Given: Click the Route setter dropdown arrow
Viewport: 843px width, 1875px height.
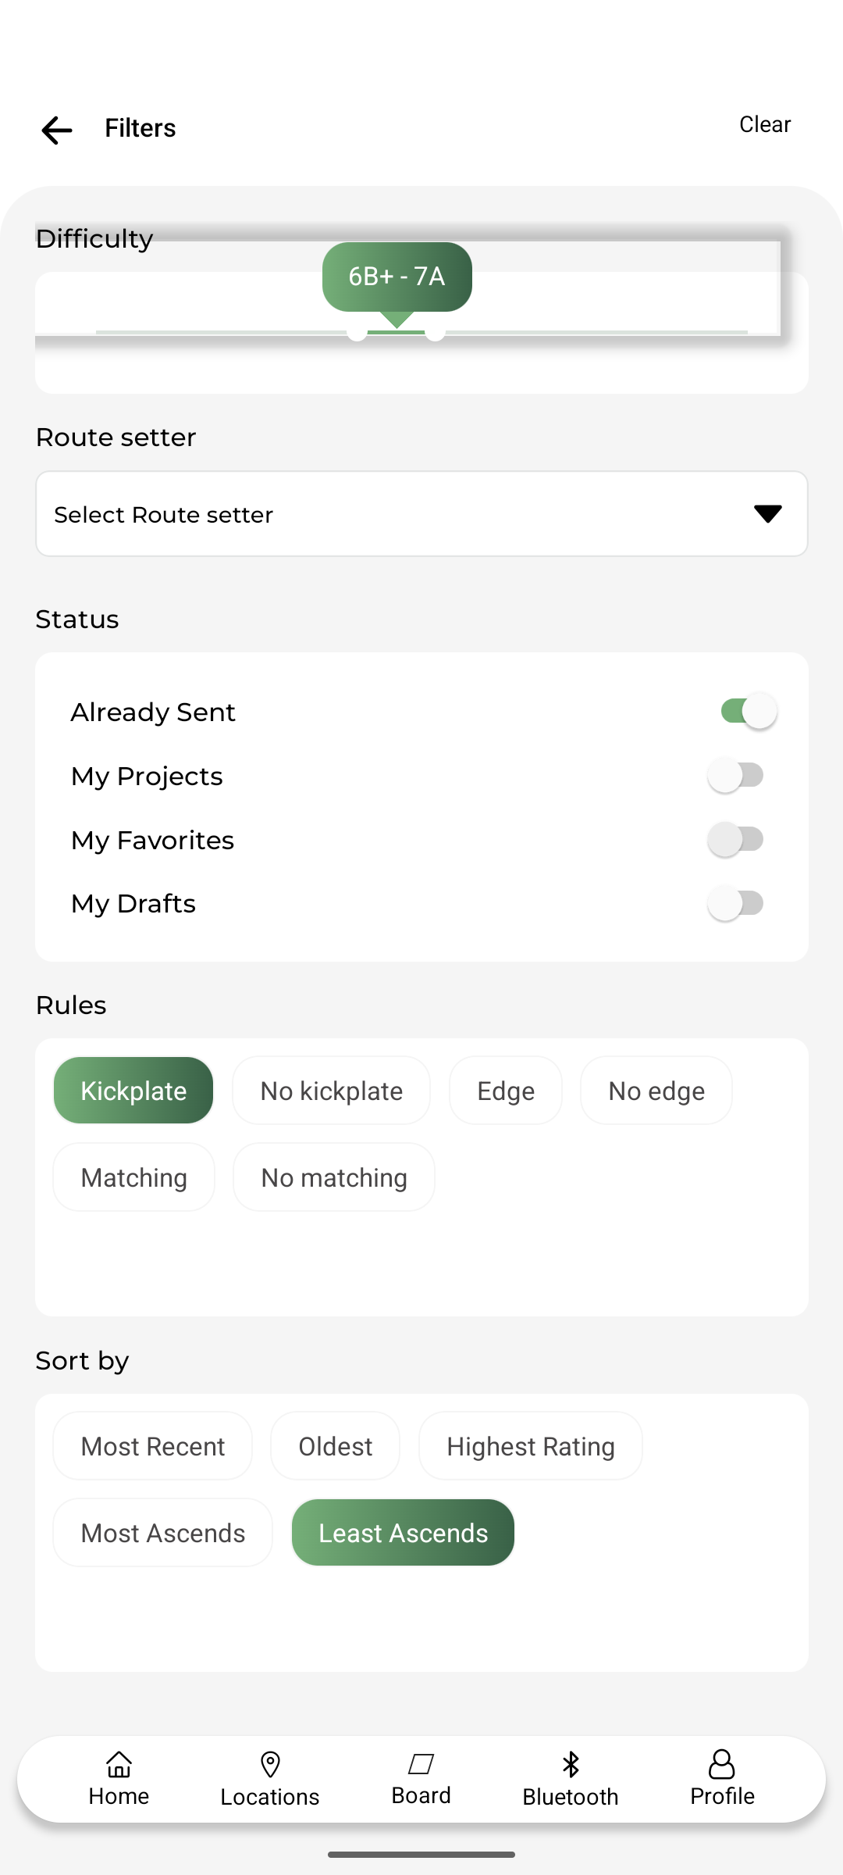Looking at the screenshot, I should (768, 514).
